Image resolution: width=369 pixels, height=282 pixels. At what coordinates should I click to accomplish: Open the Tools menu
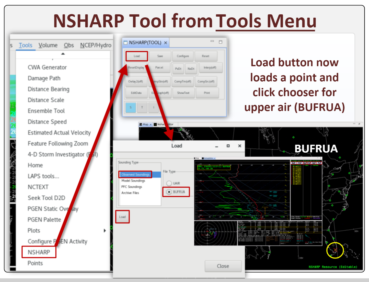pyautogui.click(x=26, y=45)
